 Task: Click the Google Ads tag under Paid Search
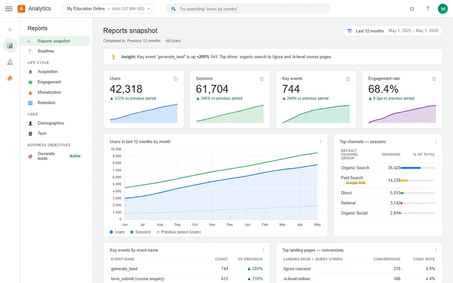pos(355,183)
